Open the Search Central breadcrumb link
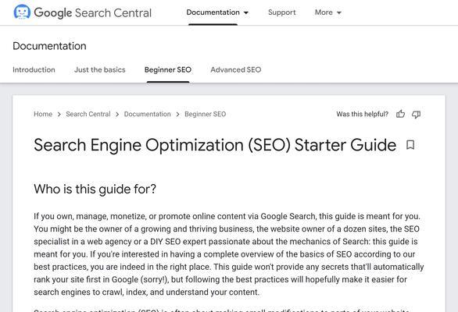The height and width of the screenshot is (312, 458). point(88,114)
